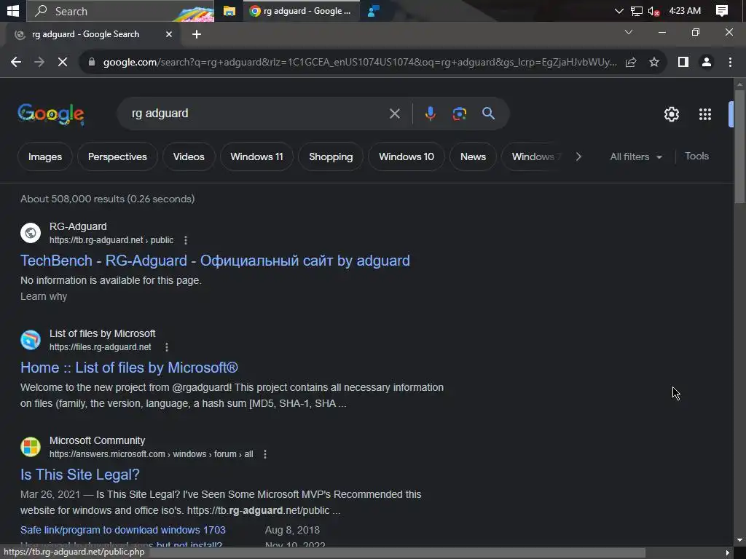Click the address bar URL

click(x=360, y=63)
